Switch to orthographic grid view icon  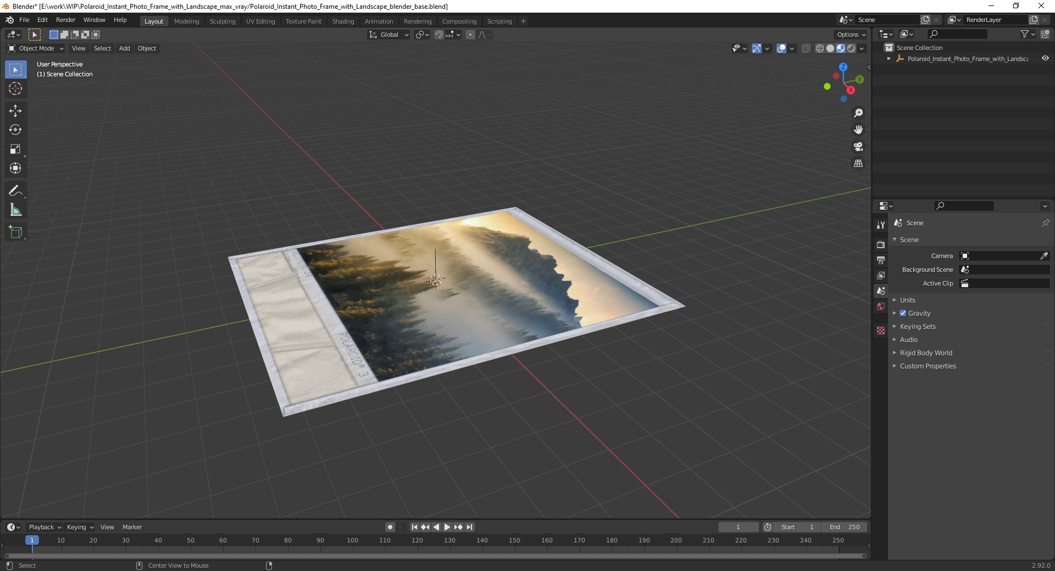tap(858, 164)
